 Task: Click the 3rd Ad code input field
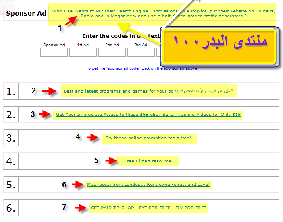(141, 52)
